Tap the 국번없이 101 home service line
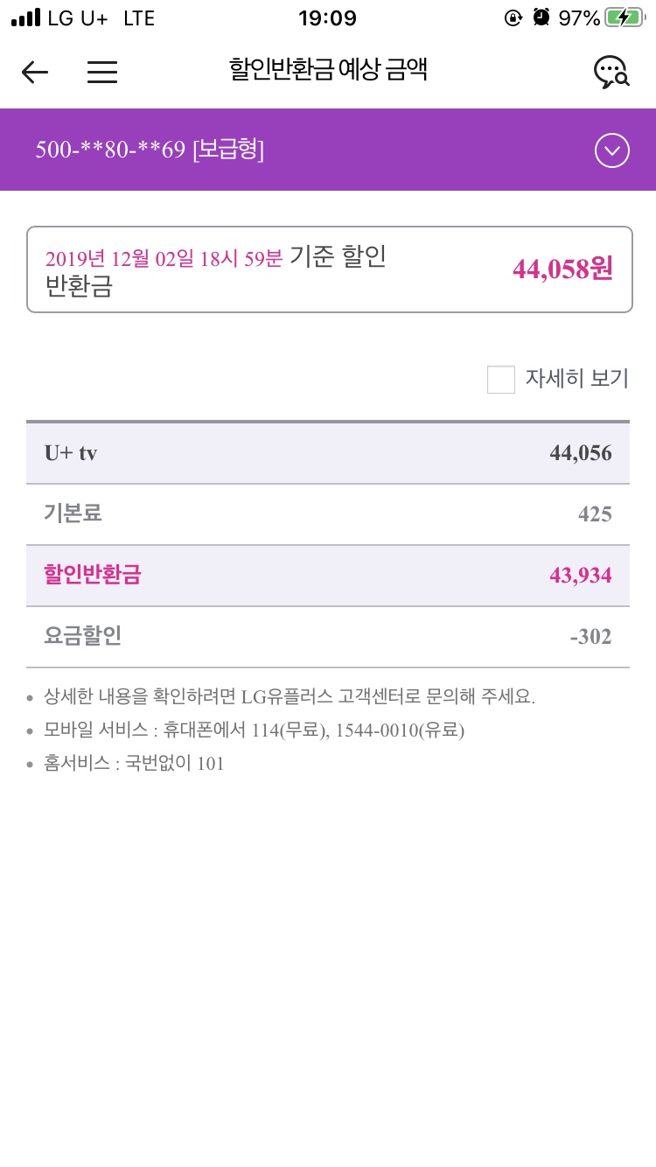 (174, 764)
